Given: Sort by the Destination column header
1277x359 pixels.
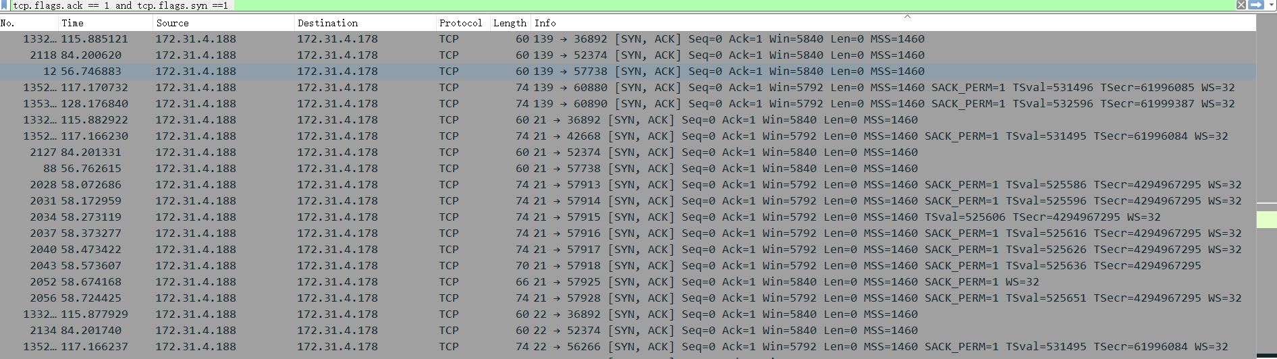Looking at the screenshot, I should [366, 23].
